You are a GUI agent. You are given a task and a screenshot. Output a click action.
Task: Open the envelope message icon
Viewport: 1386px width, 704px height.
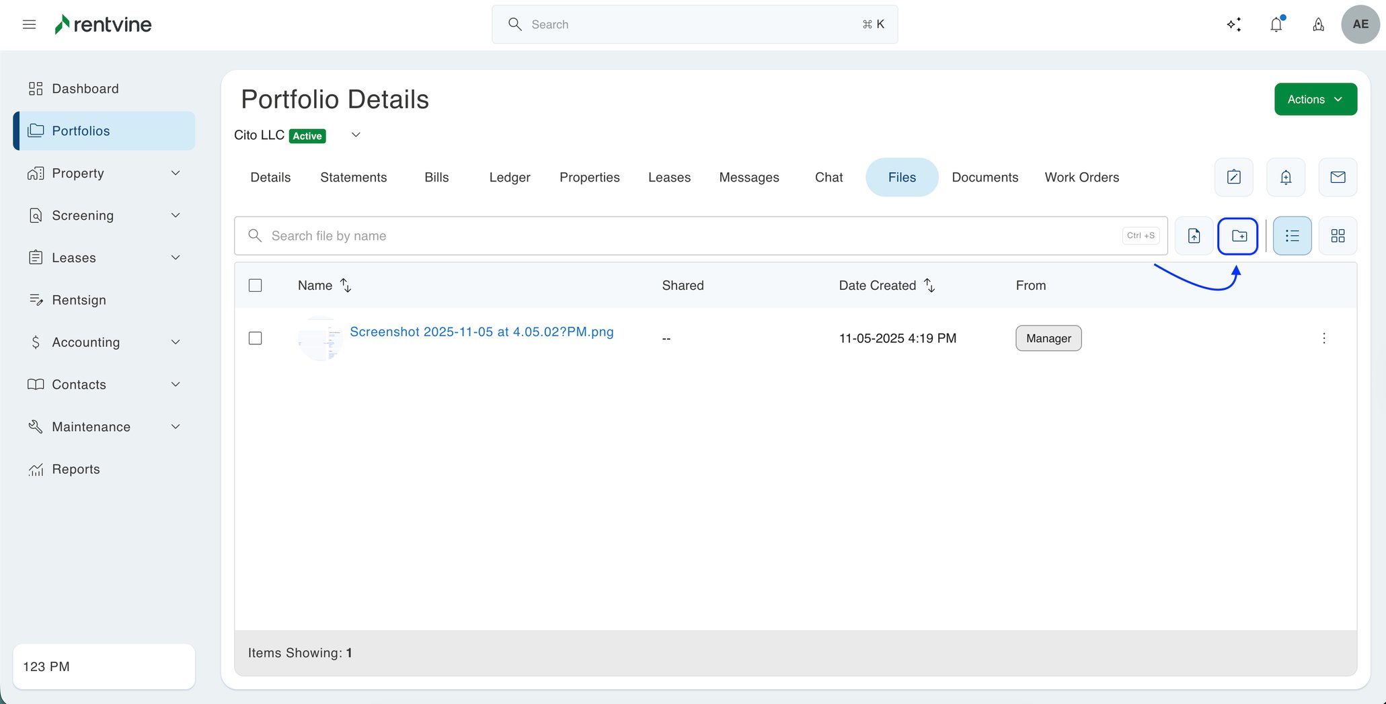pyautogui.click(x=1338, y=178)
